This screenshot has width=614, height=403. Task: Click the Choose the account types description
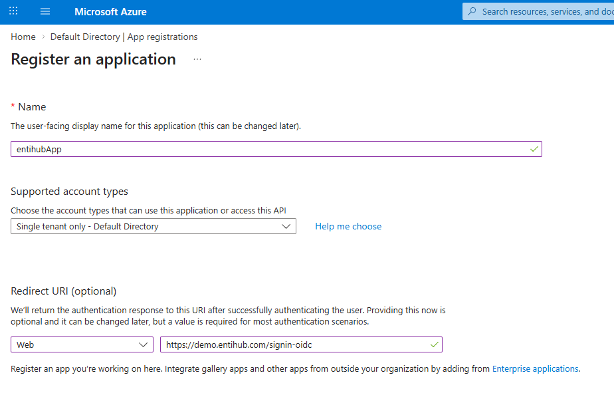[148, 211]
